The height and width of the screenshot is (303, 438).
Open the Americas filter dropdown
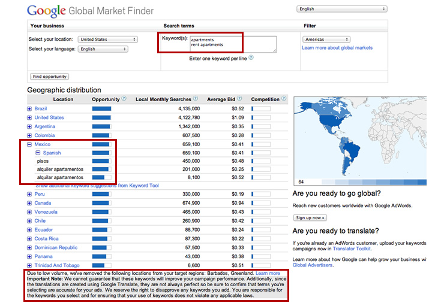point(326,40)
